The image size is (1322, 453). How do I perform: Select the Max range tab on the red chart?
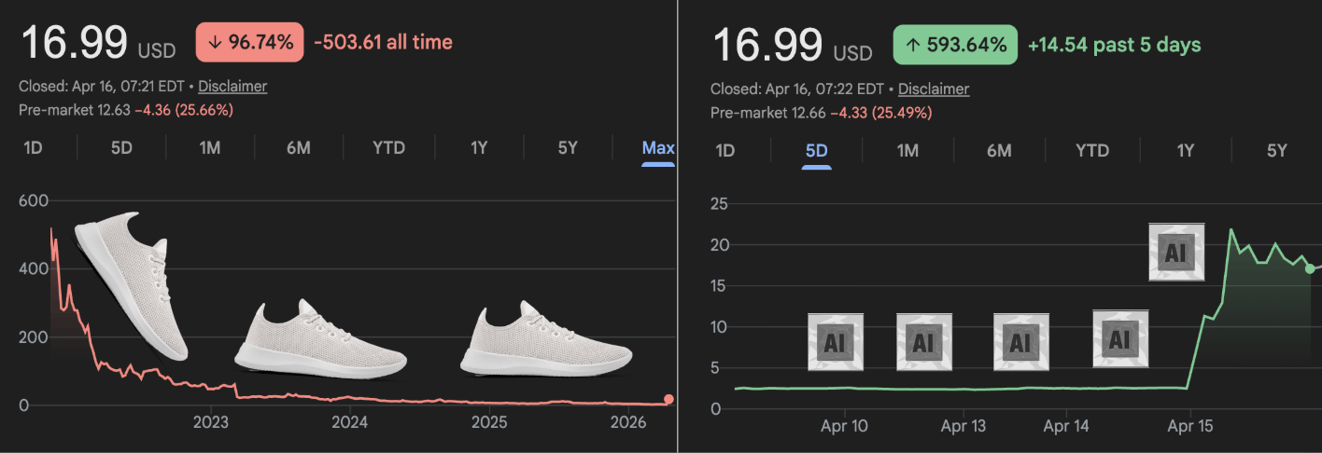658,148
